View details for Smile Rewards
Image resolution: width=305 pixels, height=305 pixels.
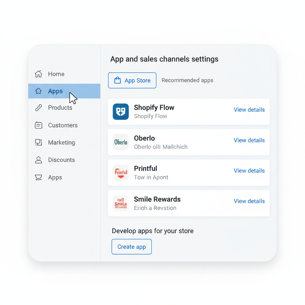point(249,201)
